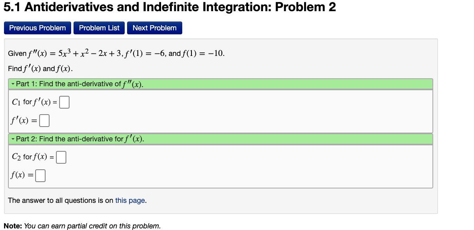Click the disclosure triangle on Part 2 header
This screenshot has height=230, width=474.
pyautogui.click(x=12, y=139)
